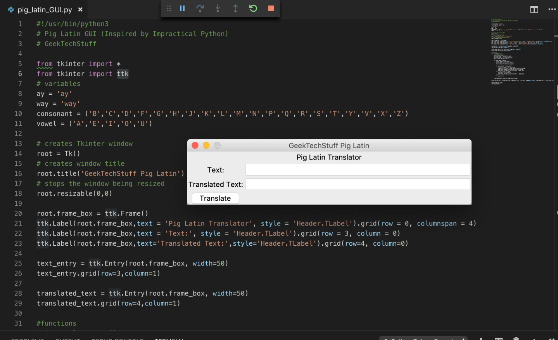This screenshot has width=558, height=340.
Task: Click the "ay = 'ay'" assignment line
Action: pyautogui.click(x=54, y=94)
